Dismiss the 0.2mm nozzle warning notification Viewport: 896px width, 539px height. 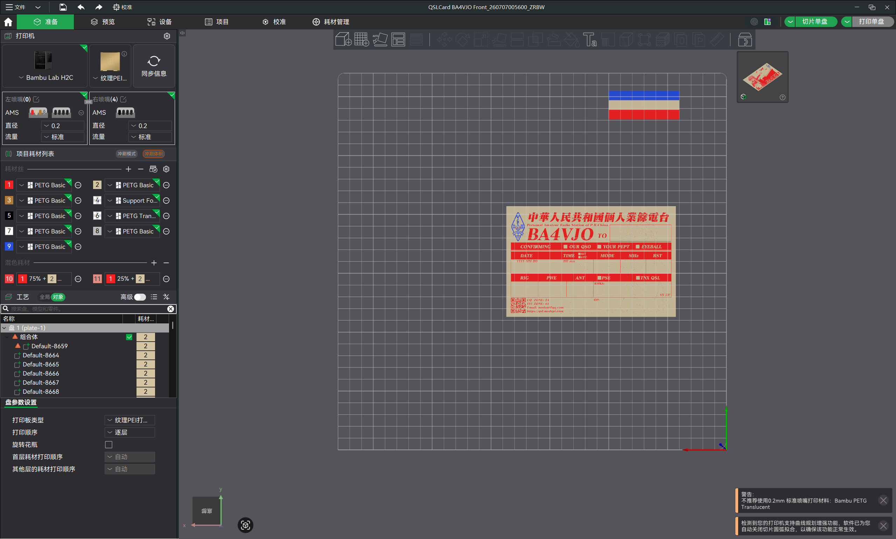tap(884, 500)
